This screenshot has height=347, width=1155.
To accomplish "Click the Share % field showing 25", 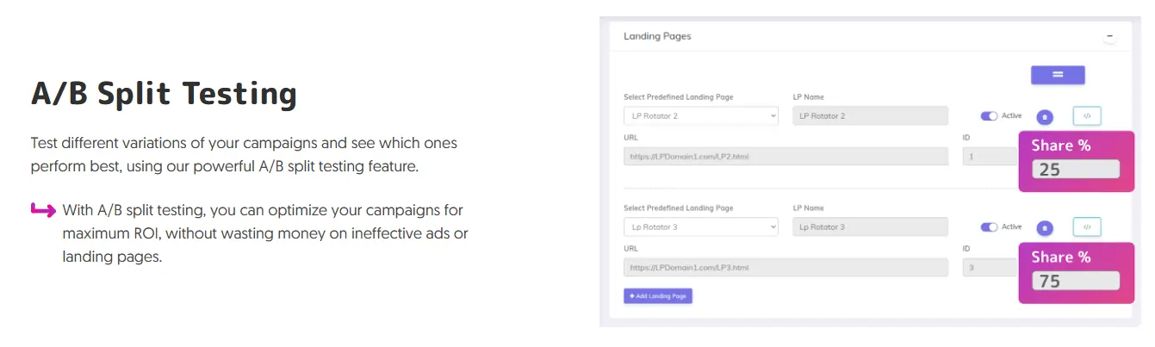I will [1075, 170].
